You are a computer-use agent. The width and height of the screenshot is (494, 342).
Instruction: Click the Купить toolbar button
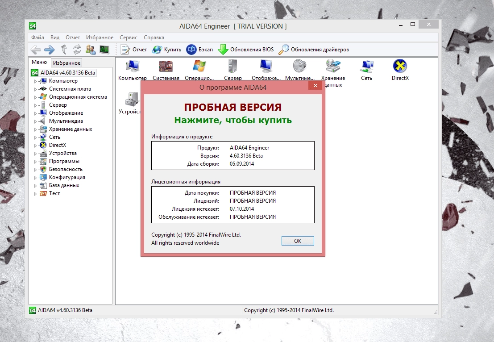point(166,50)
